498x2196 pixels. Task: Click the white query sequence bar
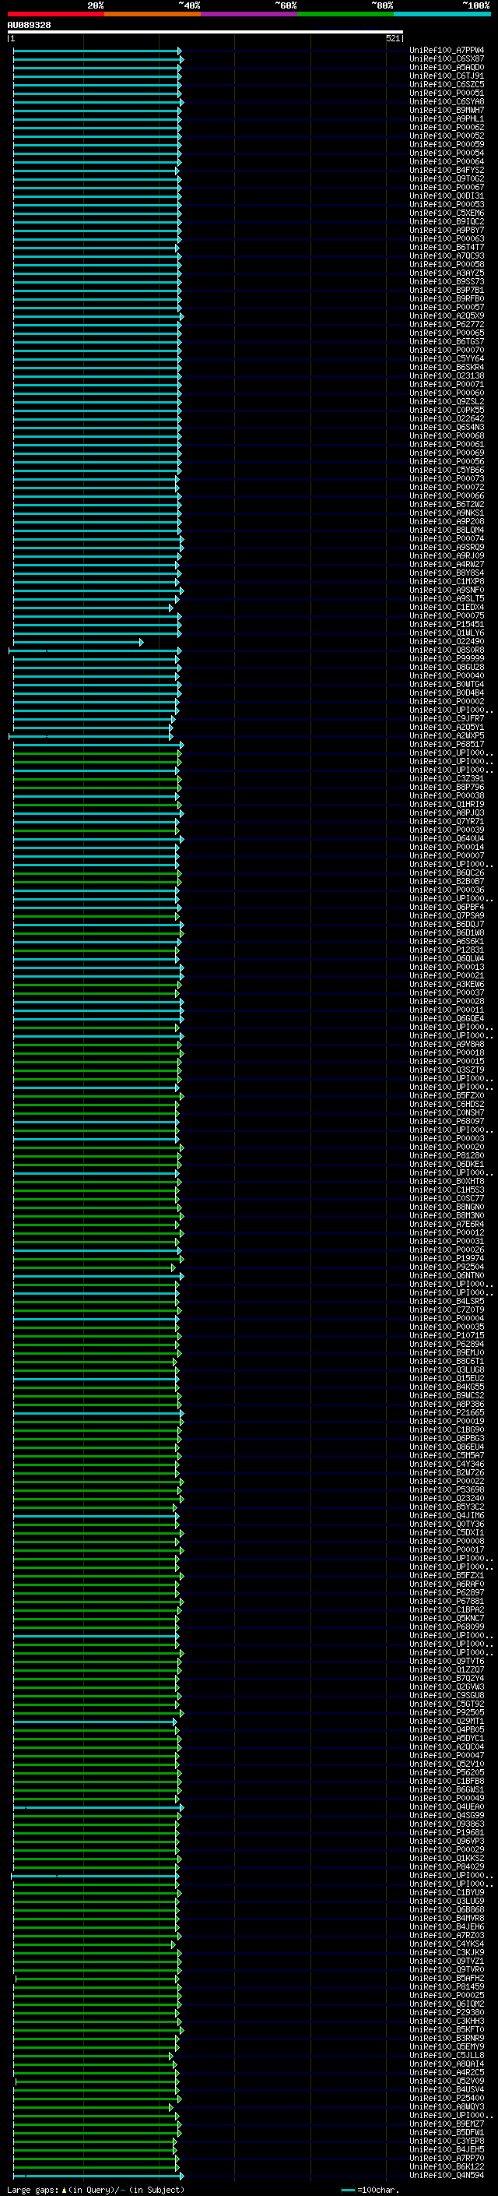(205, 33)
